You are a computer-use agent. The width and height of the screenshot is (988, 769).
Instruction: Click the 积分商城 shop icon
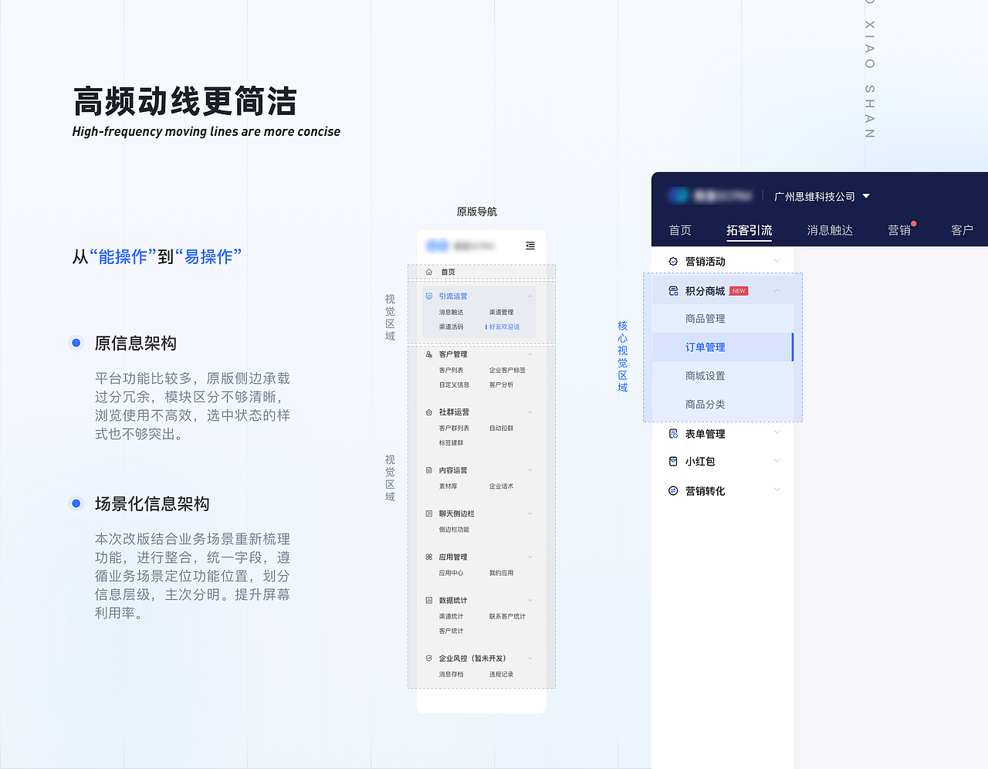point(673,290)
